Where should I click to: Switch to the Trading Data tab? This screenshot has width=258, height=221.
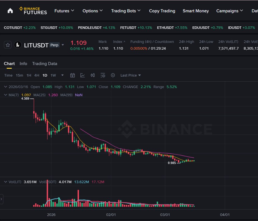tap(45, 64)
